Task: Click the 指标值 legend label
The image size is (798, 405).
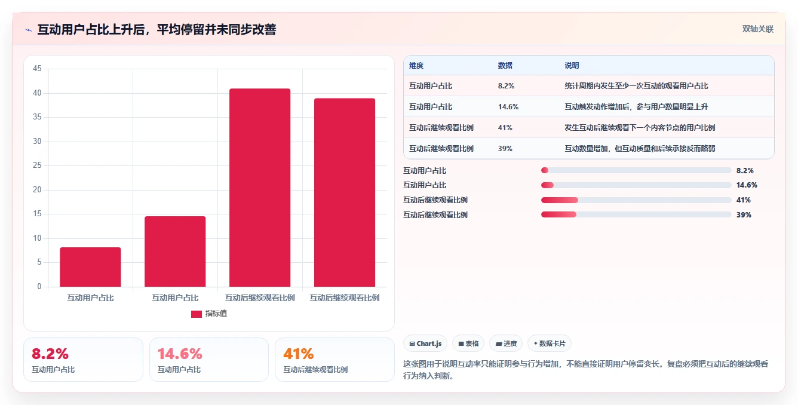Action: 216,314
